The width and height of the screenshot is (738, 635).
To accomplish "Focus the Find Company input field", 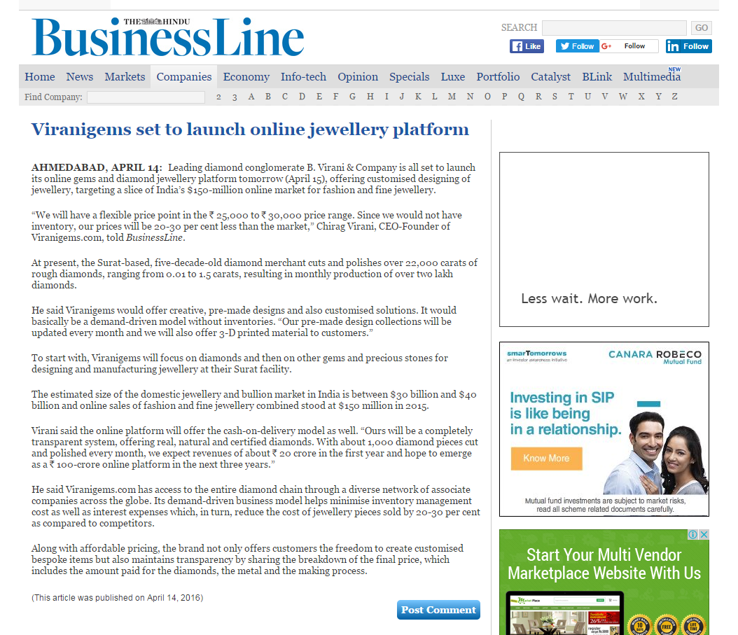I will 146,97.
